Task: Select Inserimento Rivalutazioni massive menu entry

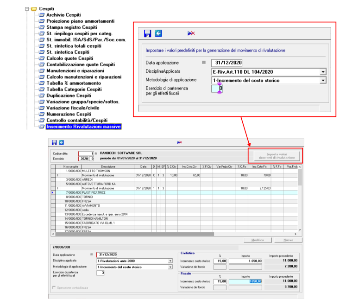Action: (83, 127)
